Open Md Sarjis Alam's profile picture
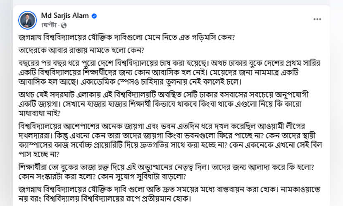The height and width of the screenshot is (206, 343). point(28,20)
